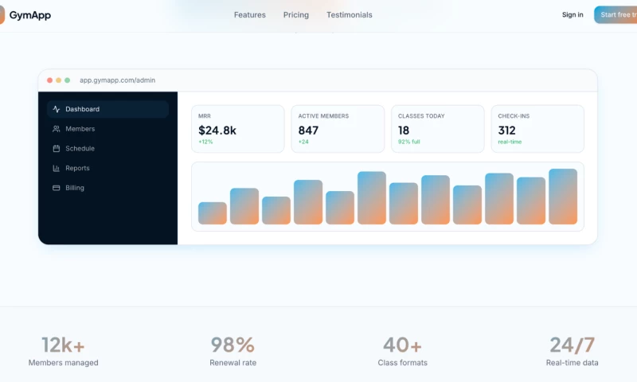
Task: Click the Sign in link
Action: [x=572, y=15]
